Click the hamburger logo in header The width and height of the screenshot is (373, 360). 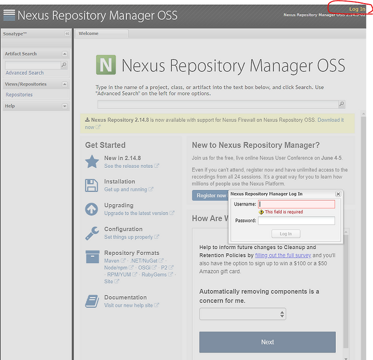(x=9, y=15)
